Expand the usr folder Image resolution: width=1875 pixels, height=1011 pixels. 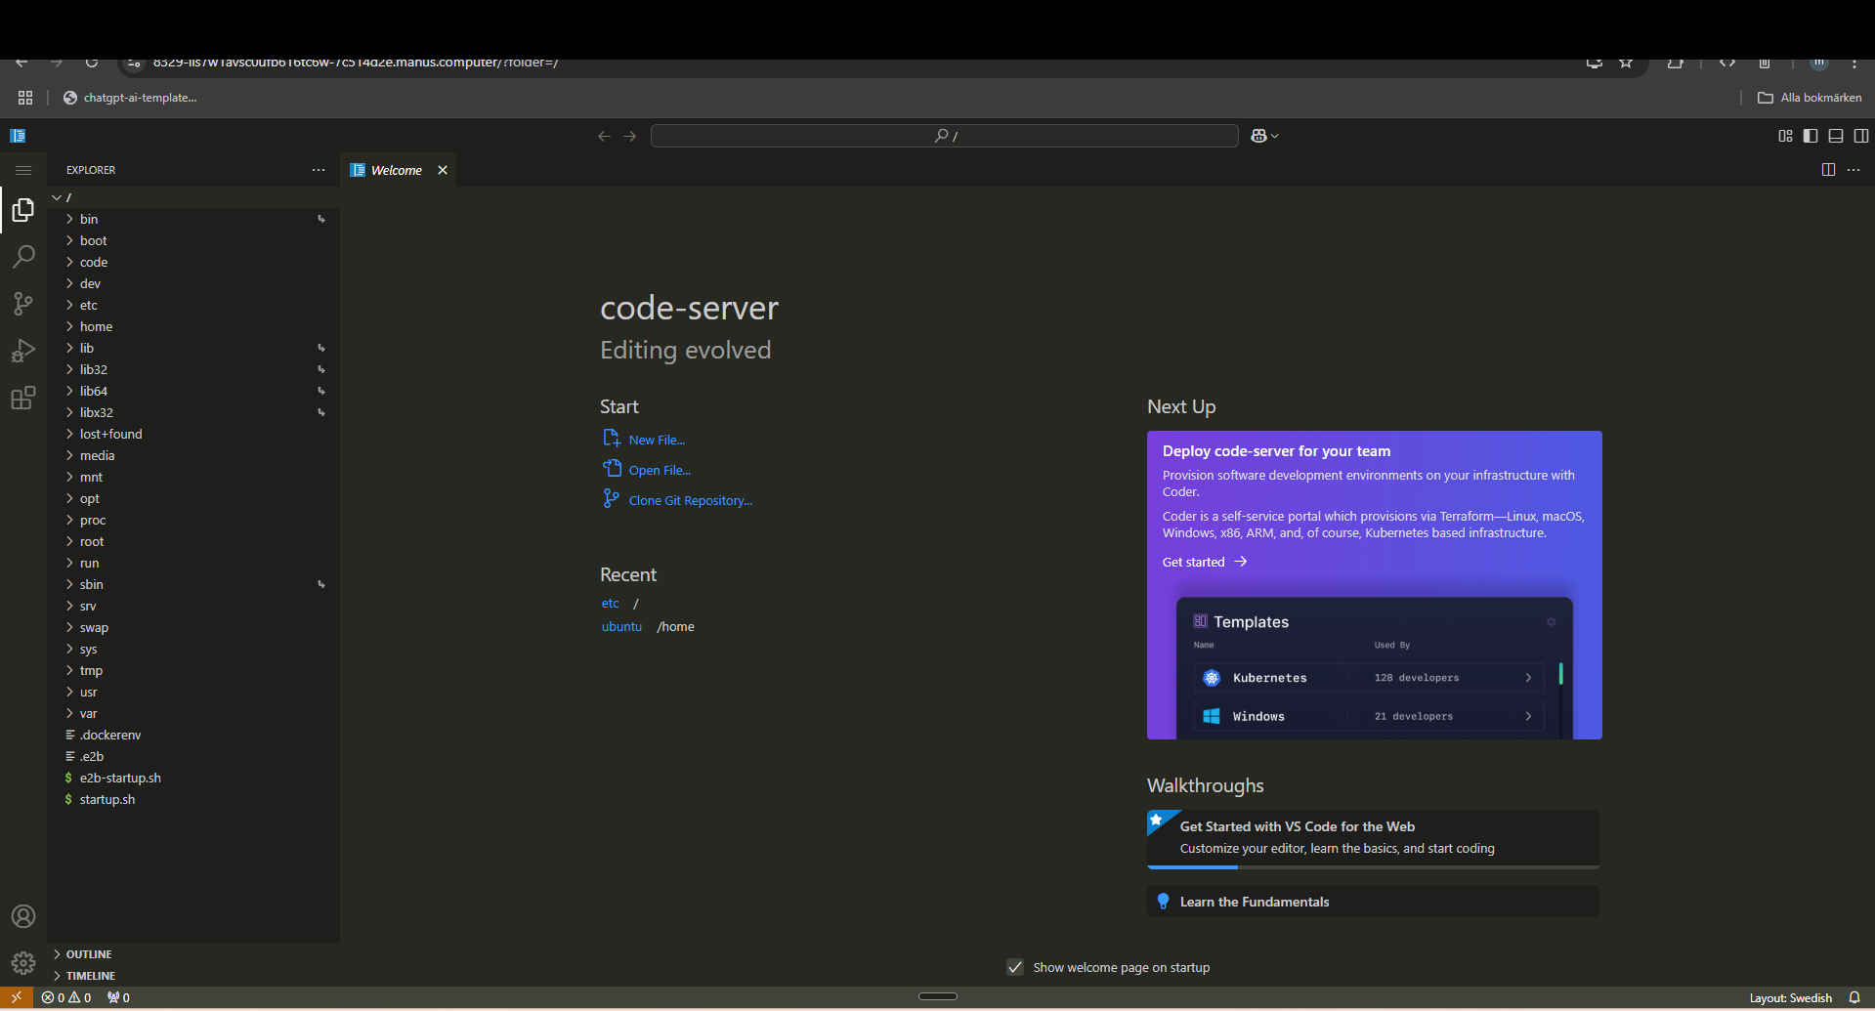193,692
